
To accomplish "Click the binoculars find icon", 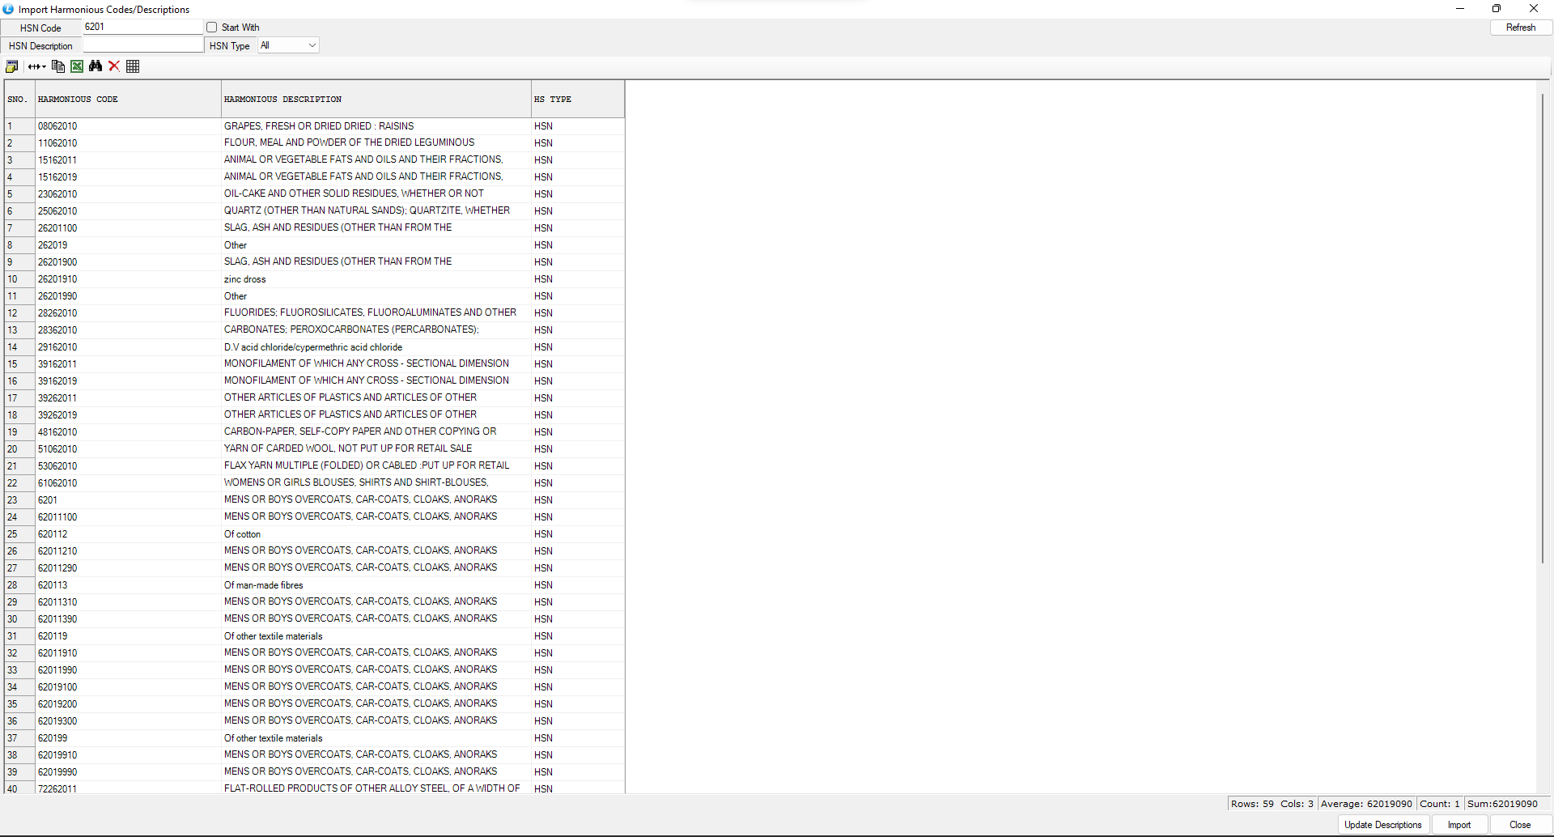I will [96, 66].
